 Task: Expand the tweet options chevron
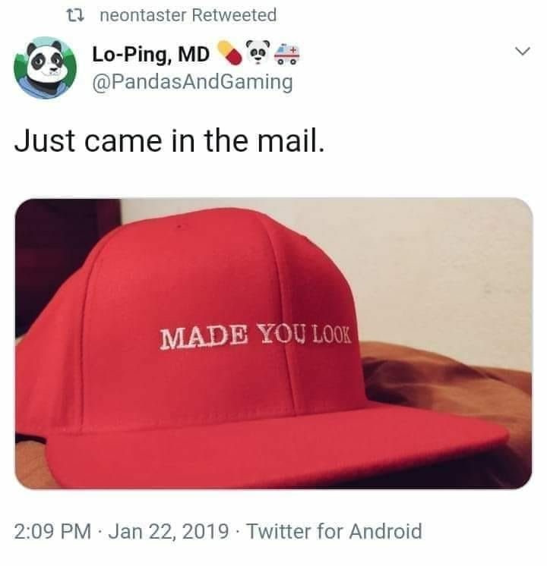click(523, 51)
